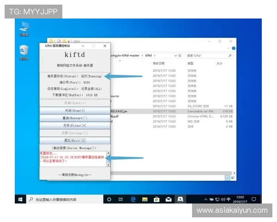
Task: Open File Explorer from the taskbar
Action: 145,199
